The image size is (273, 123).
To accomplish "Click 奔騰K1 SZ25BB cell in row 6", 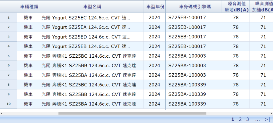I will point(91,66).
